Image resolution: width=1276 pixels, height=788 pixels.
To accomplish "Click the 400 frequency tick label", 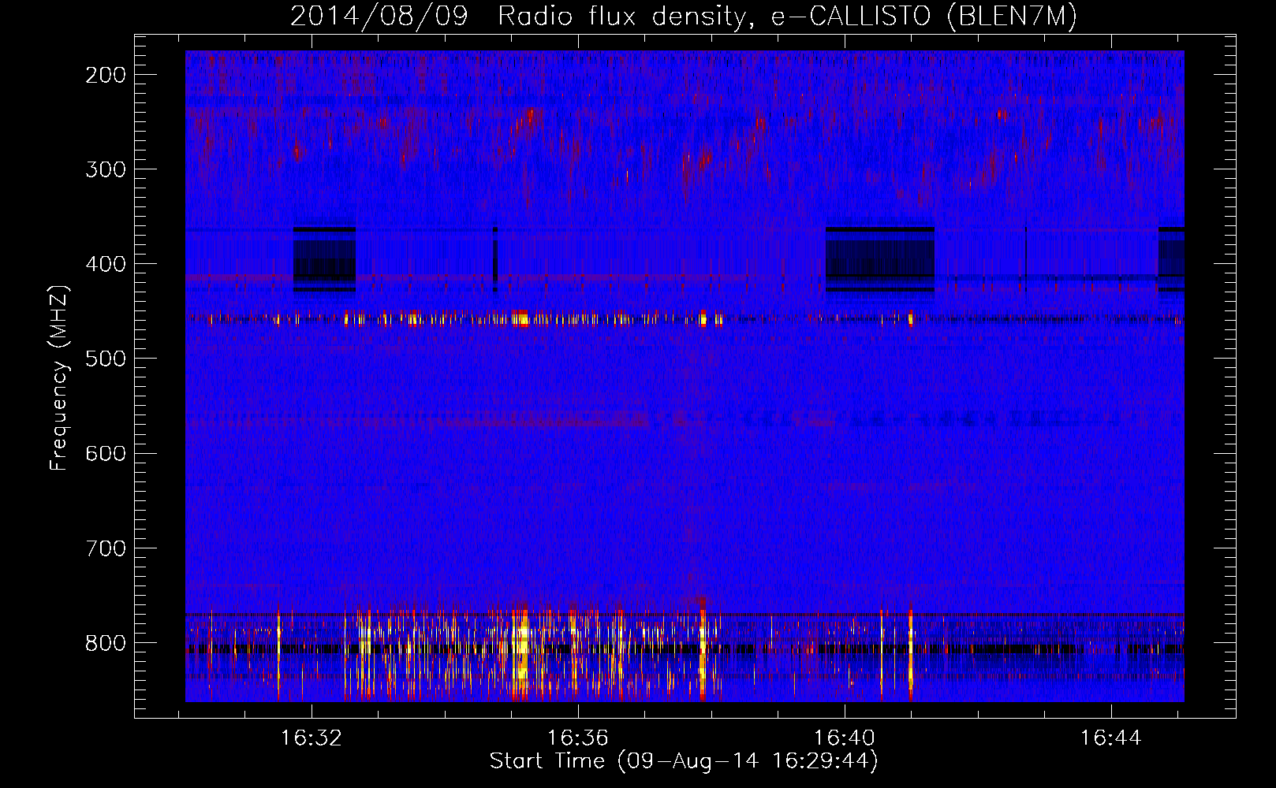I will click(106, 264).
